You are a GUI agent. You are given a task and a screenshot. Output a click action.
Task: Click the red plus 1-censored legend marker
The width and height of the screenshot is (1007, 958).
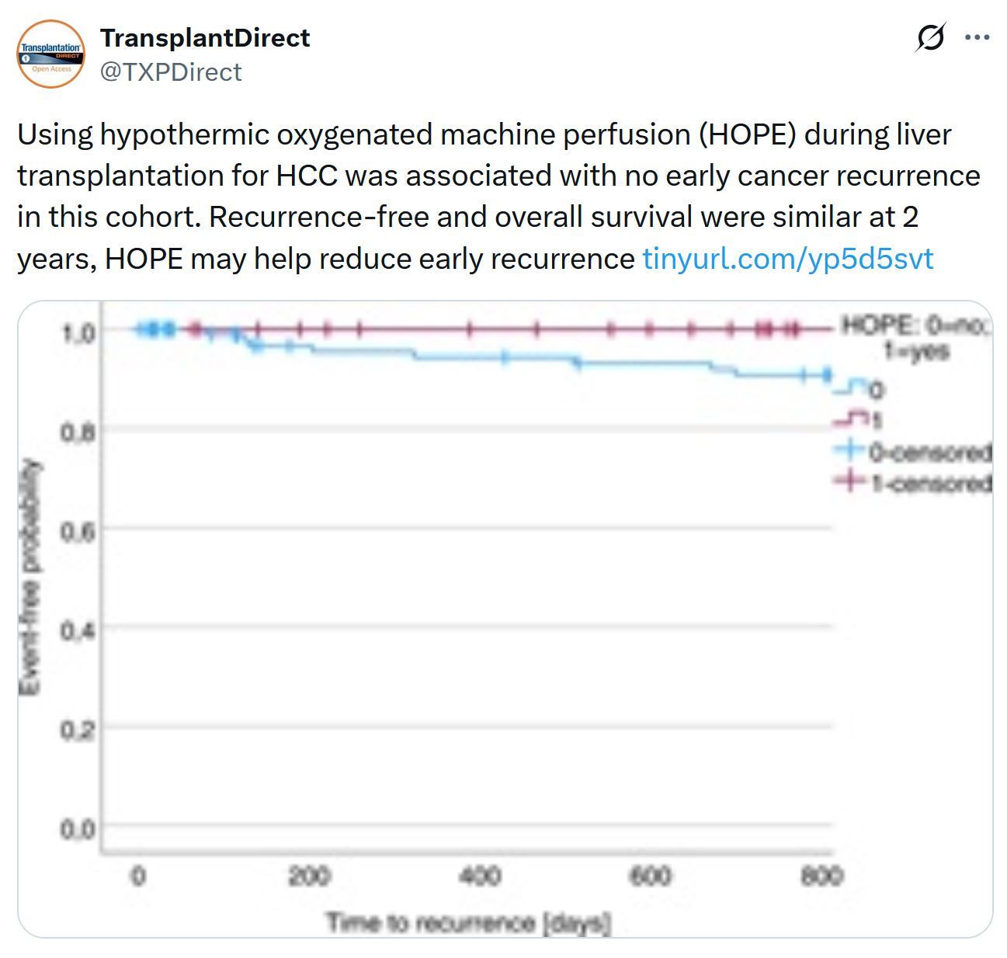tap(851, 482)
